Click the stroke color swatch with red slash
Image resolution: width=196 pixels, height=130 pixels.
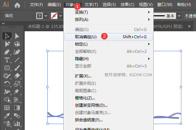(x=54, y=16)
